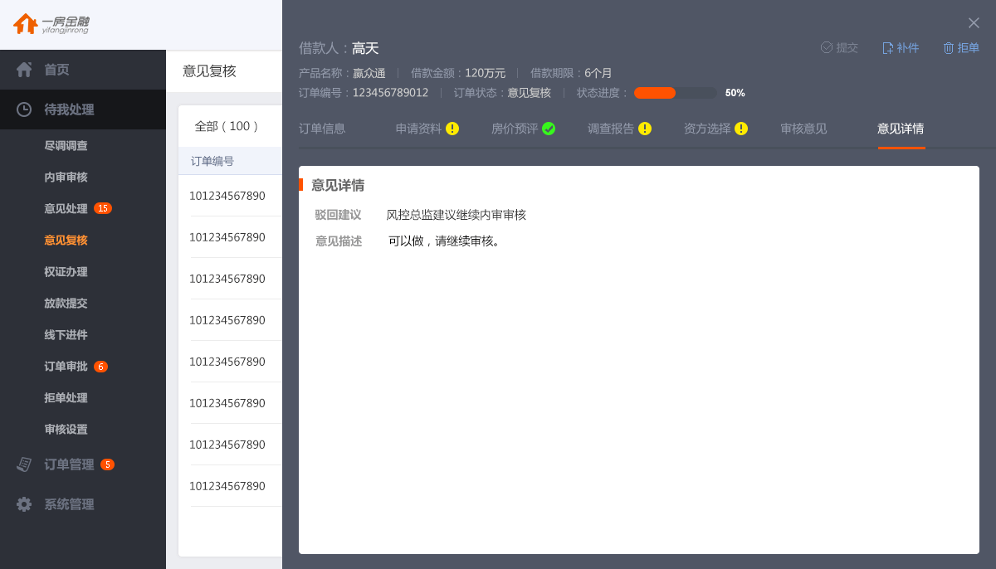
Task: Switch to the 订单信息 tab
Action: (x=322, y=129)
